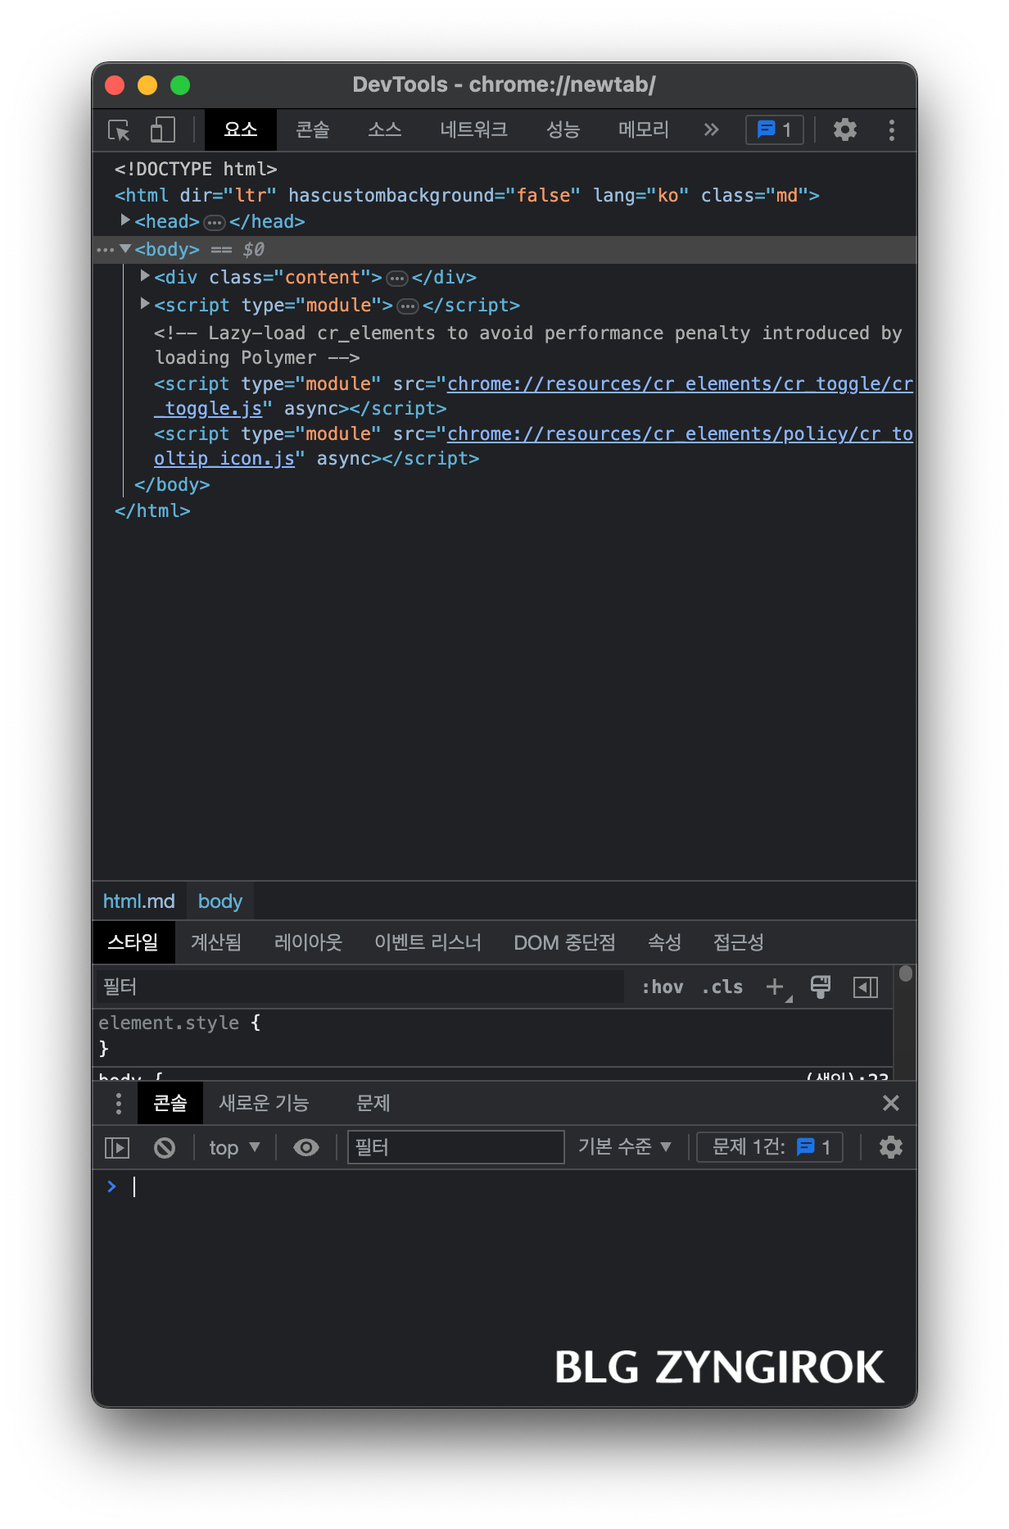This screenshot has width=1009, height=1529.
Task: Open the 문제 drawer tab
Action: (373, 1104)
